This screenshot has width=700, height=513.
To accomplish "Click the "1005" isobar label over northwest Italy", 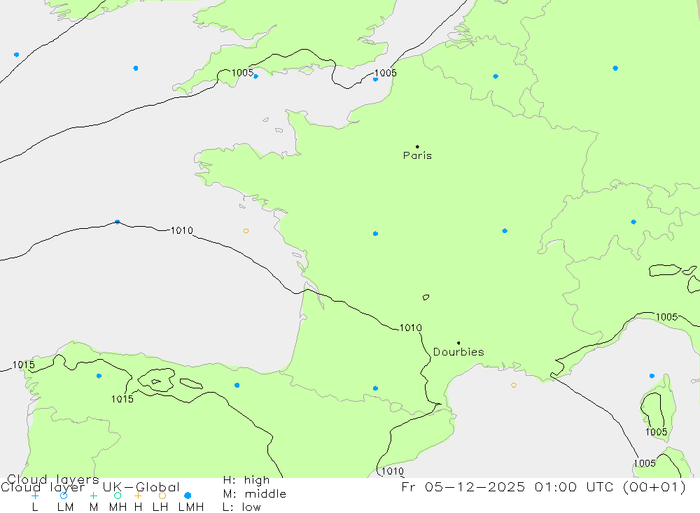I will pyautogui.click(x=666, y=317).
